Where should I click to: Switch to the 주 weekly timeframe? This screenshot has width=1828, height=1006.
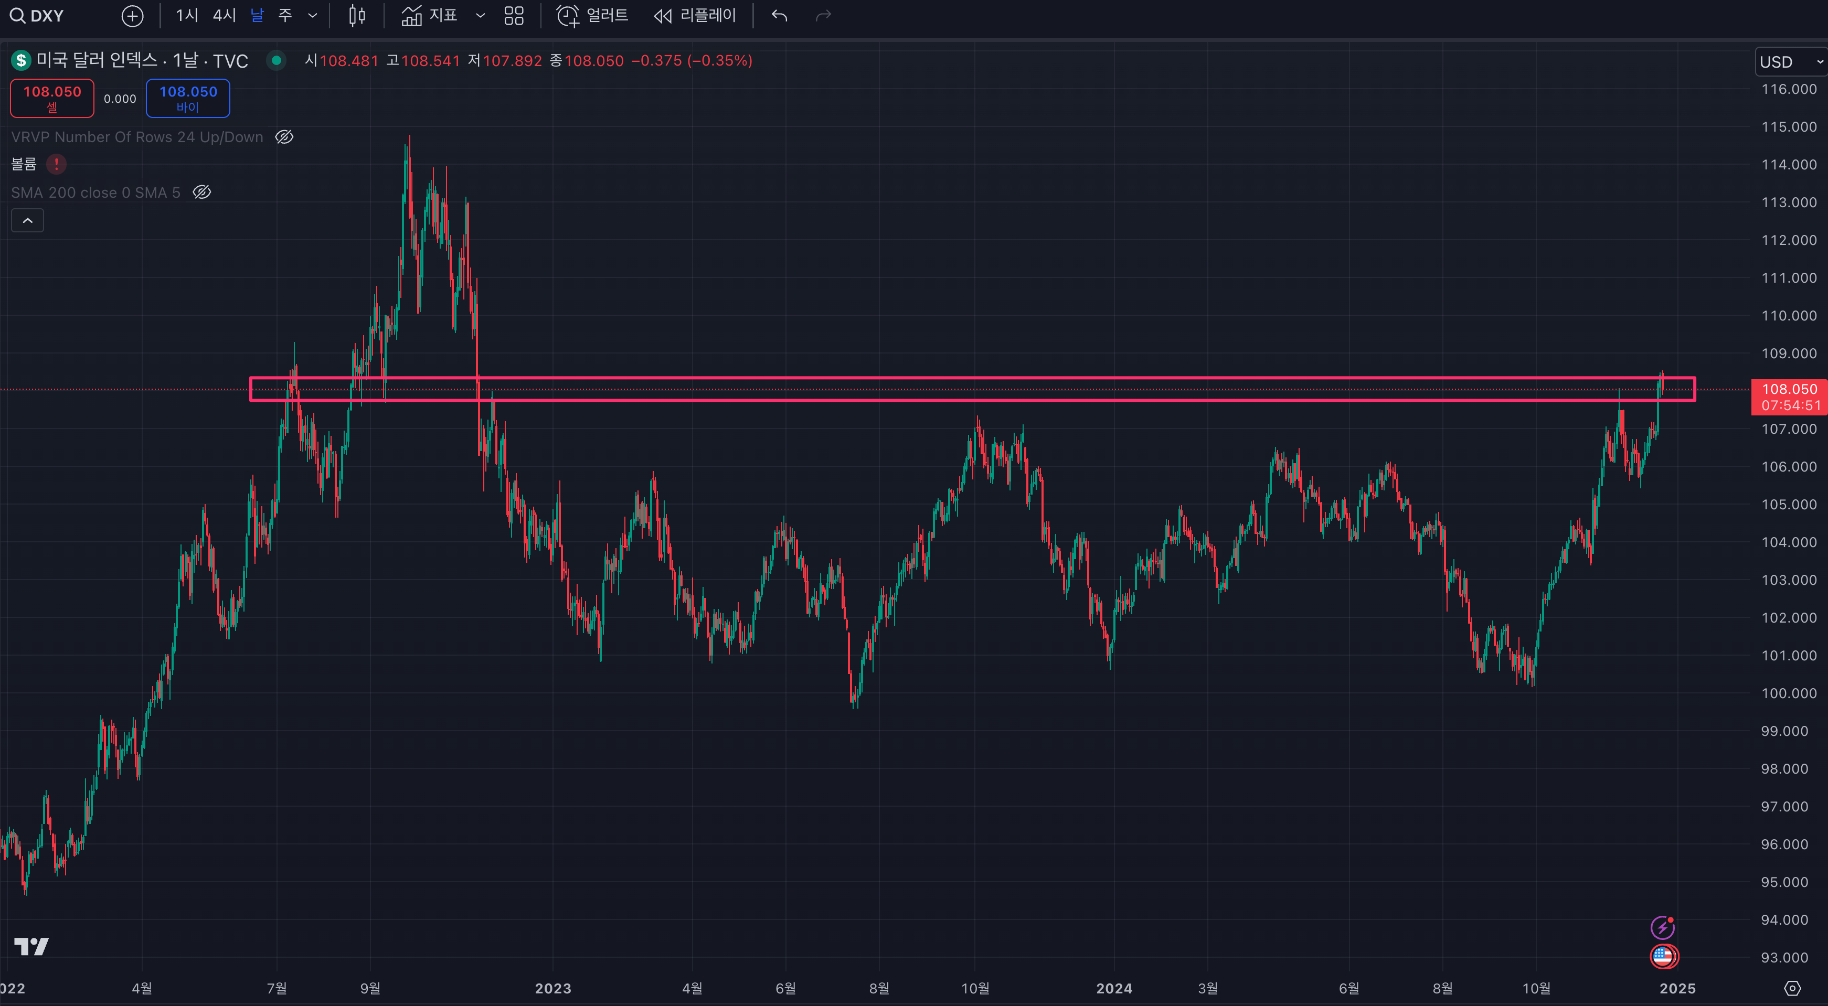[x=285, y=16]
